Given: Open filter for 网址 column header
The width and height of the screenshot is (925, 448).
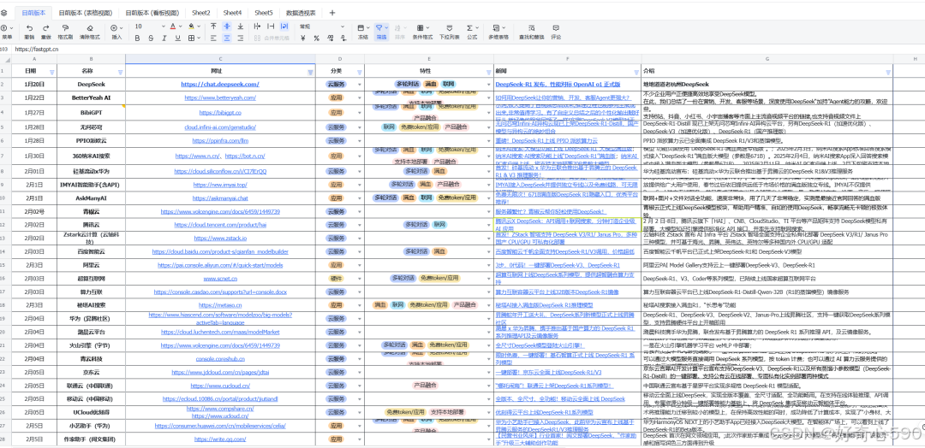Looking at the screenshot, I should pyautogui.click(x=310, y=72).
